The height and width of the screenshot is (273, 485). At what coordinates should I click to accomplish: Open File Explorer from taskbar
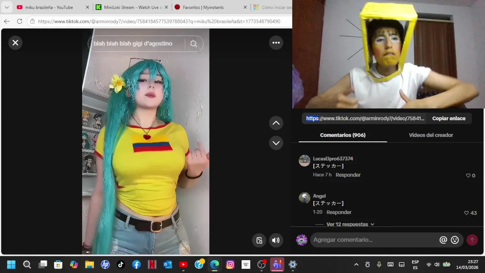[x=89, y=264]
